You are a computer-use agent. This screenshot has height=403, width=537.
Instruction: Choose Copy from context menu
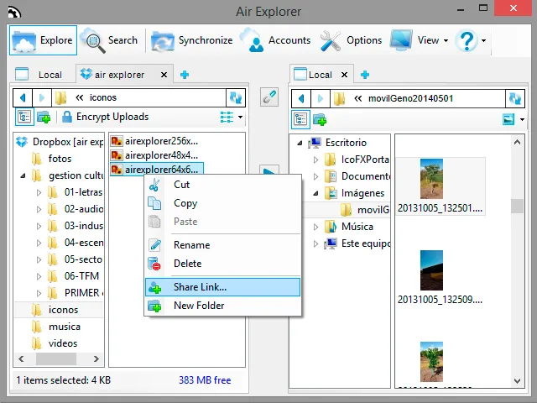pos(222,203)
